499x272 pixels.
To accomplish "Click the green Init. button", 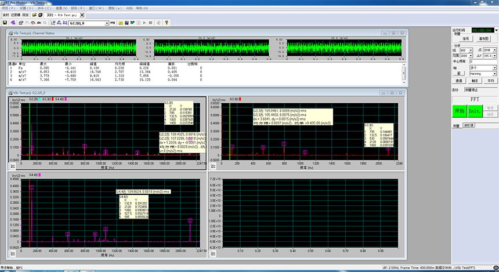I will click(474, 110).
